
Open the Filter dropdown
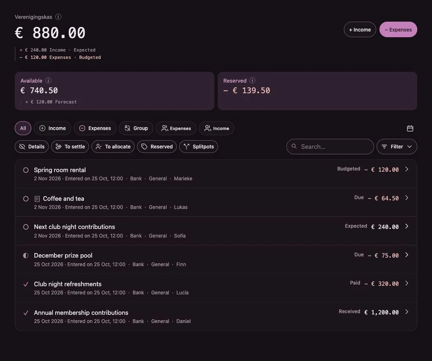point(397,146)
